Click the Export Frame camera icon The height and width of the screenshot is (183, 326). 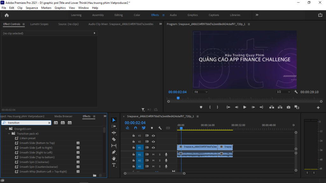click(x=288, y=107)
